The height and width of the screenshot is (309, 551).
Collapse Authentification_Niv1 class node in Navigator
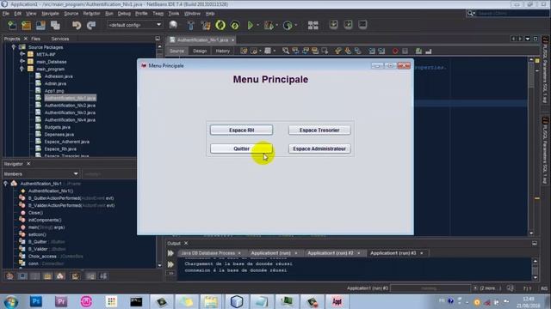click(6, 184)
